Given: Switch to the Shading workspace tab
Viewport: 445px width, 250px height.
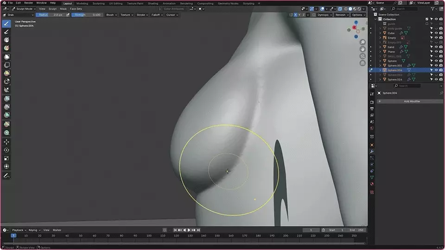Looking at the screenshot, I should coord(153,3).
